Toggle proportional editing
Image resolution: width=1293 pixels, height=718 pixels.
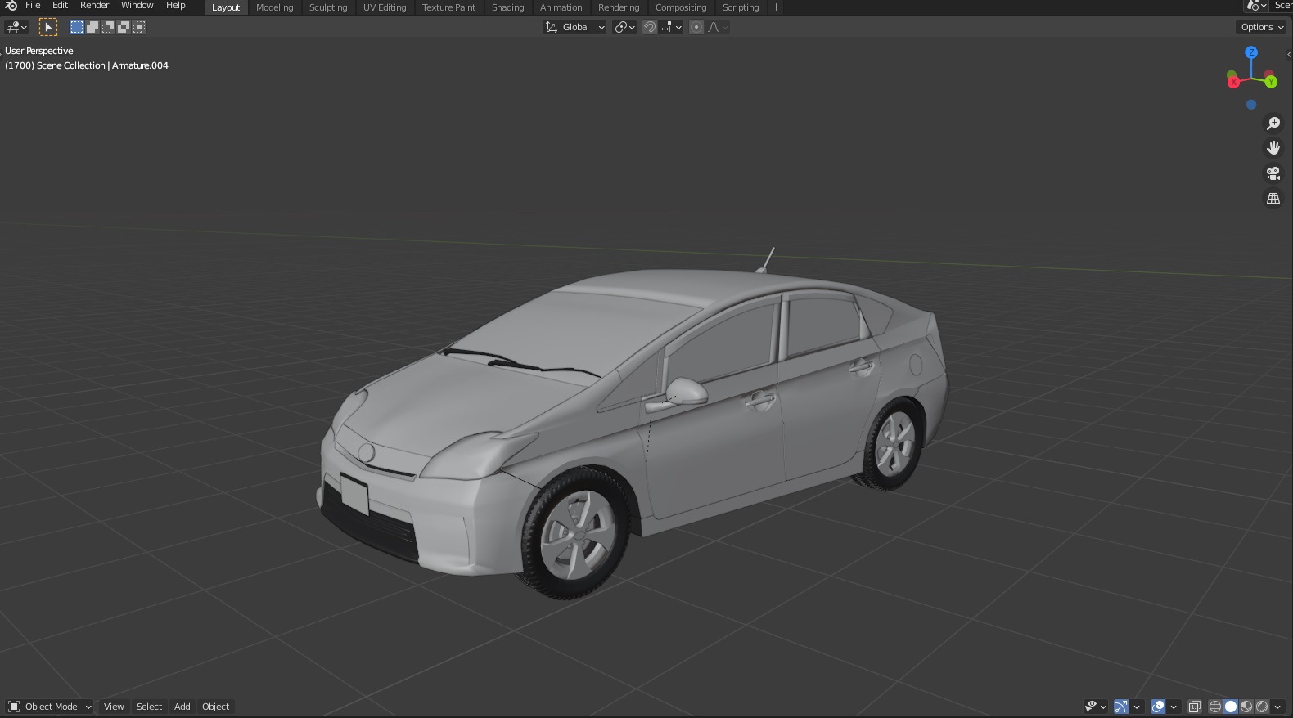pos(696,27)
